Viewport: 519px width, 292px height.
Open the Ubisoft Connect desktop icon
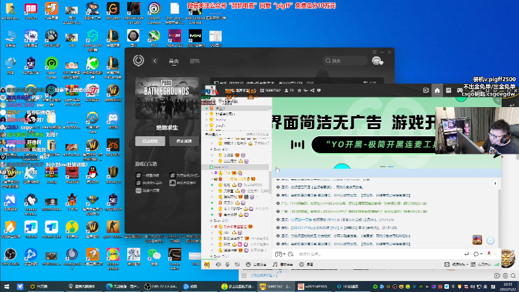[x=154, y=14]
